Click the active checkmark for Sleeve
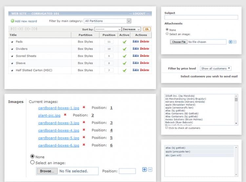The image size is (246, 182). (x=124, y=63)
